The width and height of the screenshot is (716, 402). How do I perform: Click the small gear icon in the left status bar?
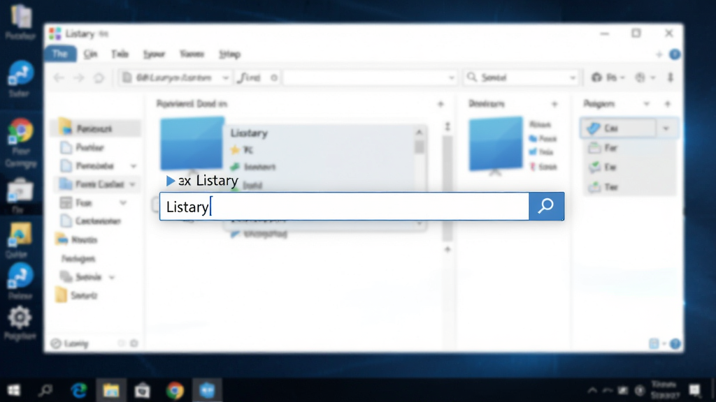pyautogui.click(x=134, y=343)
